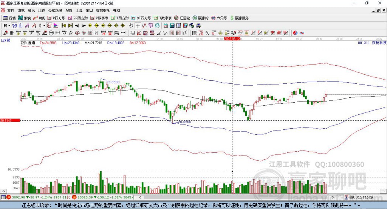Click the 20.0500 low price annotation

pyautogui.click(x=184, y=122)
